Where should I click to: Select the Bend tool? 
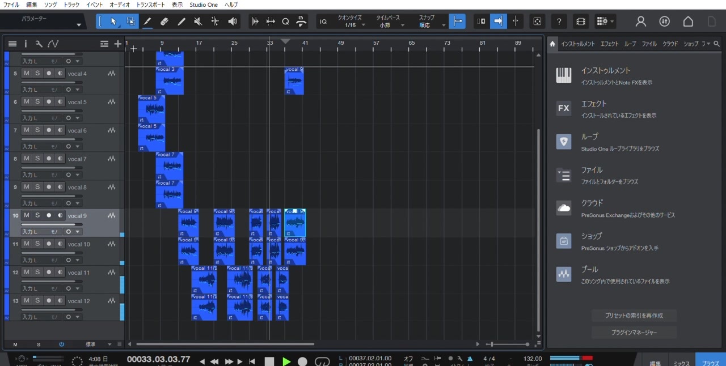[x=215, y=22]
